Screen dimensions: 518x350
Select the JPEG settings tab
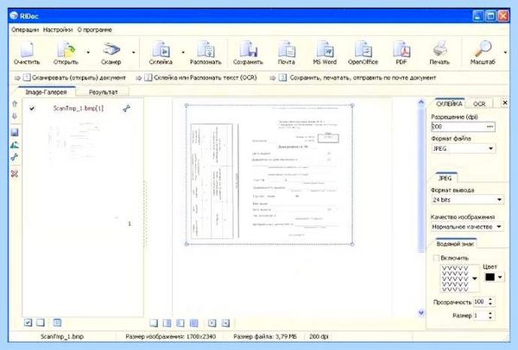[x=445, y=178]
